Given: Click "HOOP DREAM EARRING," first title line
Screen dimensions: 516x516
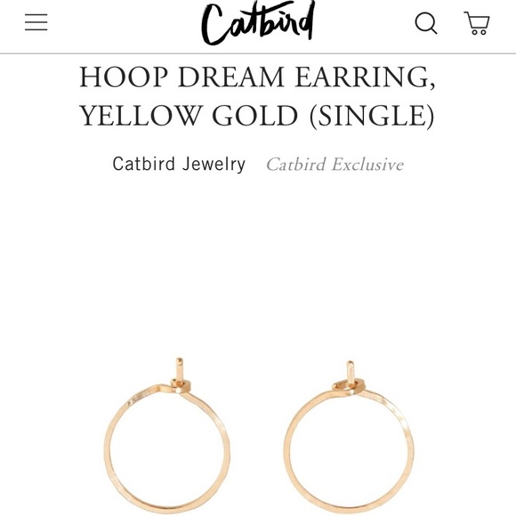Looking at the screenshot, I should (257, 77).
